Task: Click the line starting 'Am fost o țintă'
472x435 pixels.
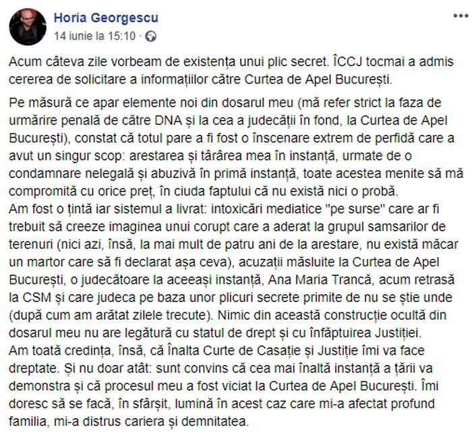Action: (x=224, y=209)
